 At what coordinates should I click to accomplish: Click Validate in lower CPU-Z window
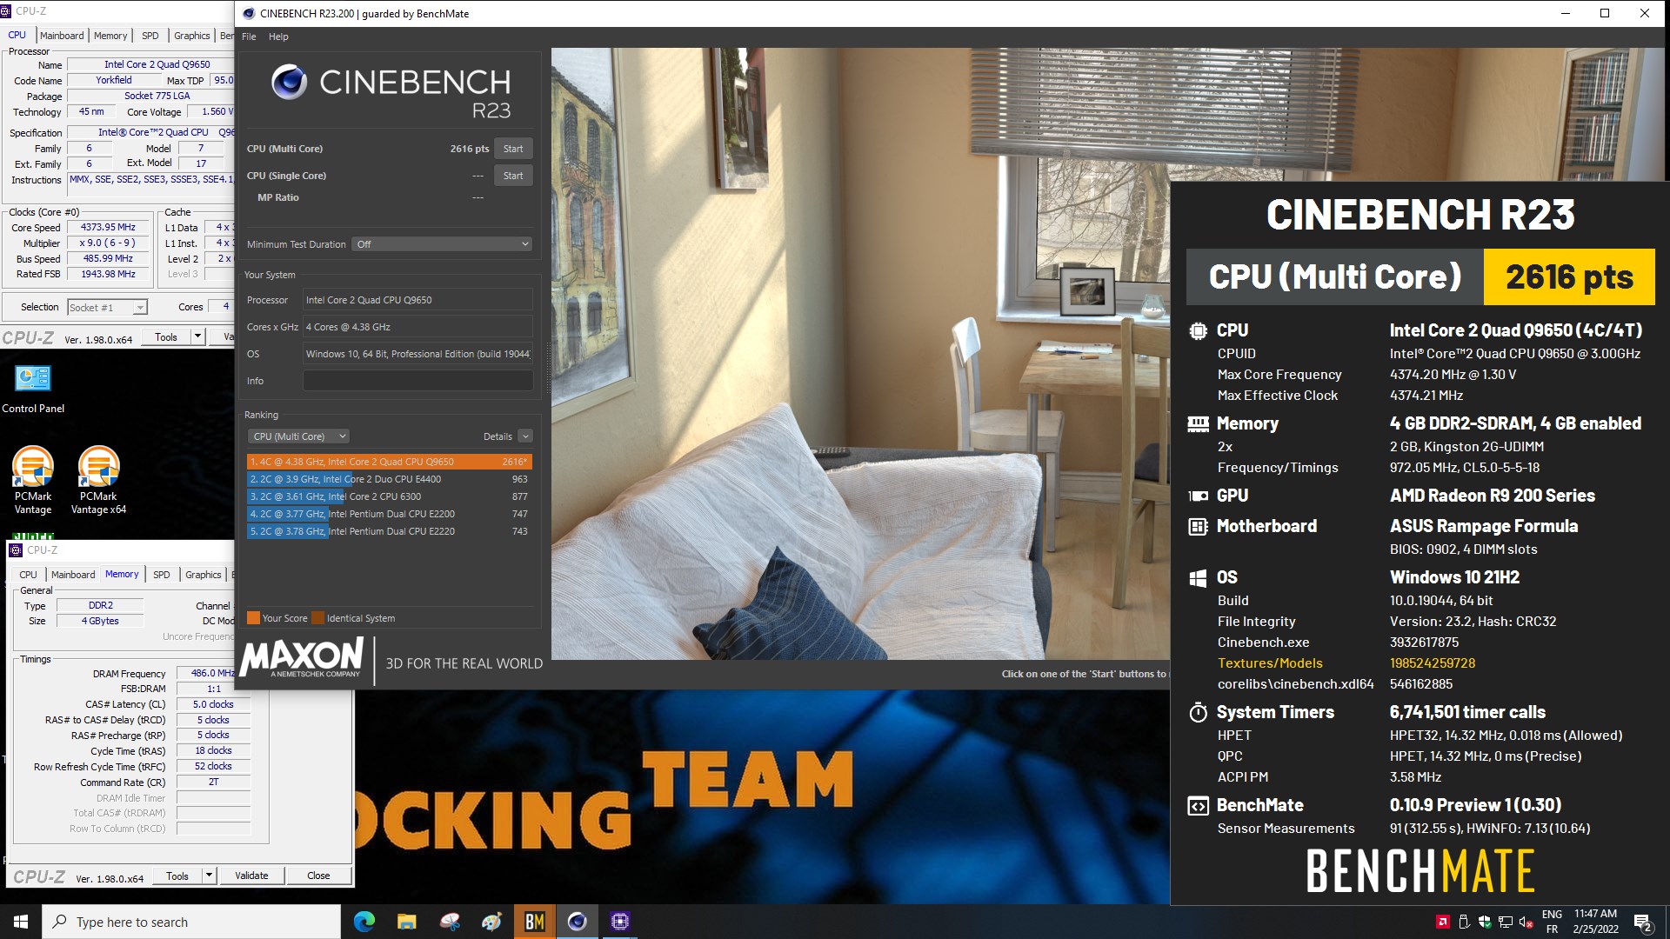tap(251, 876)
